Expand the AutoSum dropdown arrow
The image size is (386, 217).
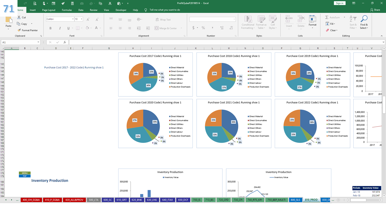tap(344, 17)
